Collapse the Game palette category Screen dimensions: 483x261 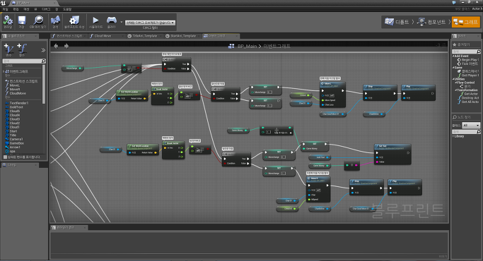(x=453, y=67)
